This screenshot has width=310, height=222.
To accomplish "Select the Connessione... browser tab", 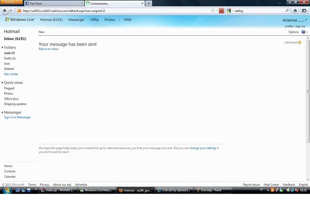I will click(x=115, y=3).
